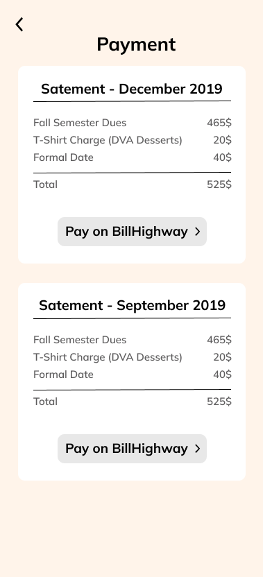Click 40$ amount in September statement
Image resolution: width=263 pixels, height=577 pixels.
223,374
